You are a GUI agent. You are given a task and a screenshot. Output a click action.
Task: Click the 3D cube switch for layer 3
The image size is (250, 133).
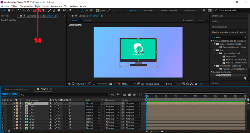(x=70, y=110)
